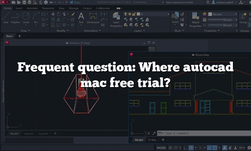Click the Save icon in quick access toolbar
The image size is (251, 151).
click(24, 2)
